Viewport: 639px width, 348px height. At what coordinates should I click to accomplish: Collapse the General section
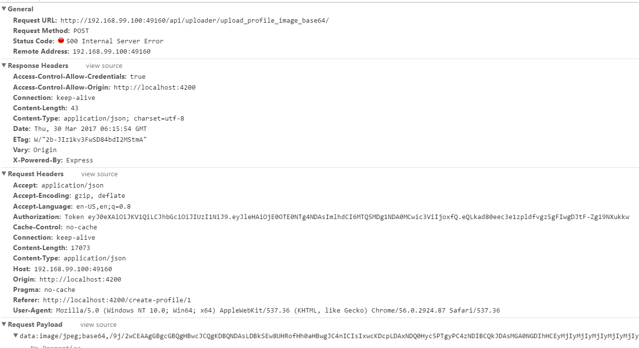click(x=4, y=9)
